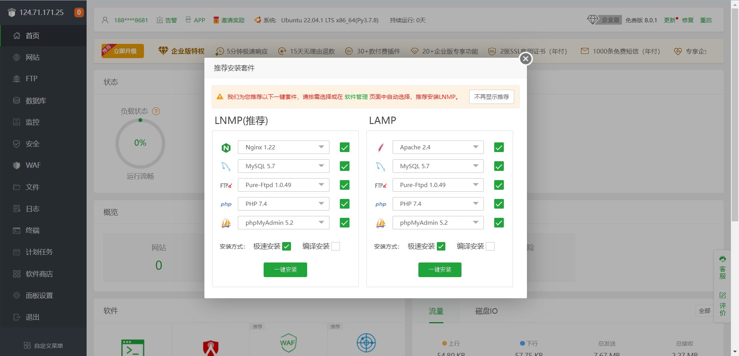This screenshot has height=356, width=739.
Task: Click the 文件 folder icon in sidebar
Action: 17,187
